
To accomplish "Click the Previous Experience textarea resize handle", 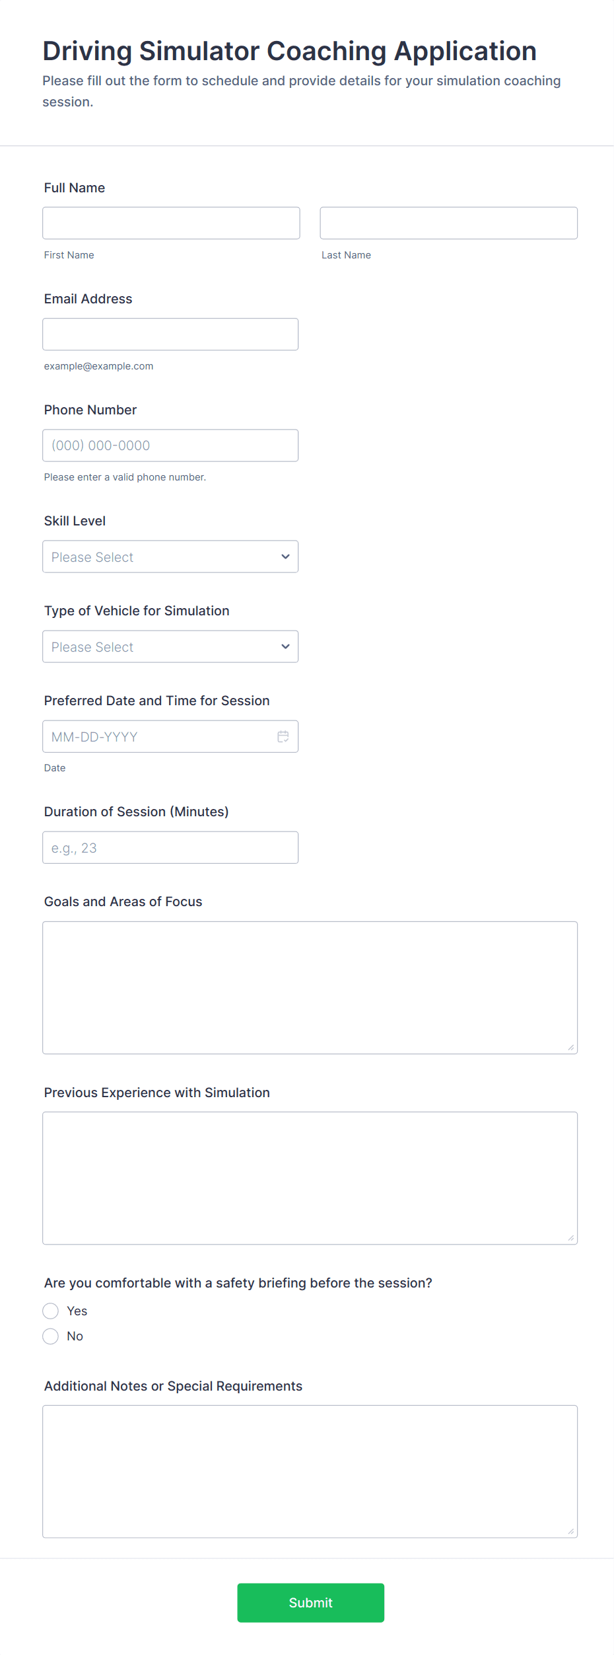I will click(570, 1237).
